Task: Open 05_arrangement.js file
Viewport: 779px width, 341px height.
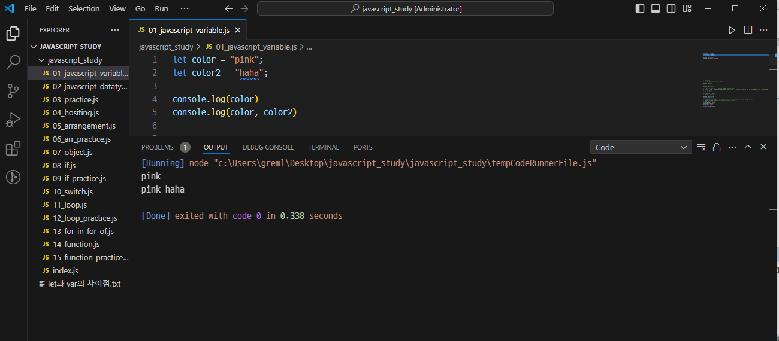Action: (x=78, y=126)
